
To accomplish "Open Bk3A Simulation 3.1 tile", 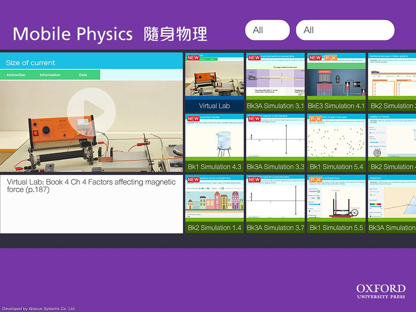I will (x=275, y=82).
